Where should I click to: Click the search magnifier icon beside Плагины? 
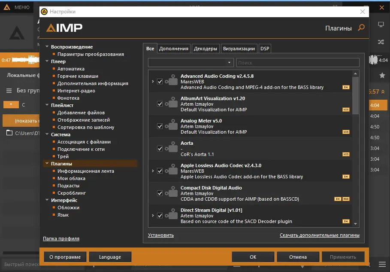coord(361,28)
